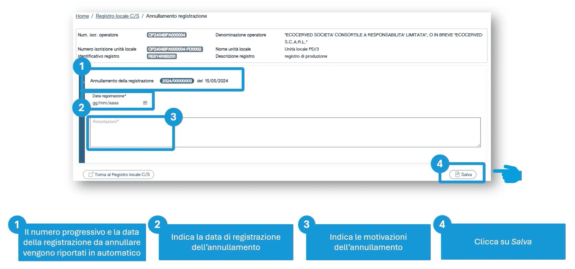The width and height of the screenshot is (575, 269).
Task: Click the Torna al Registro locale C/S button
Action: (x=118, y=175)
